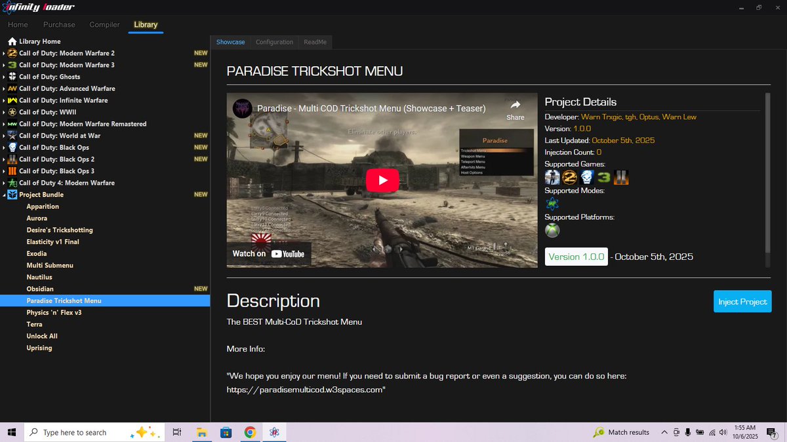Click the Windows Start button
The image size is (787, 442).
(x=12, y=432)
